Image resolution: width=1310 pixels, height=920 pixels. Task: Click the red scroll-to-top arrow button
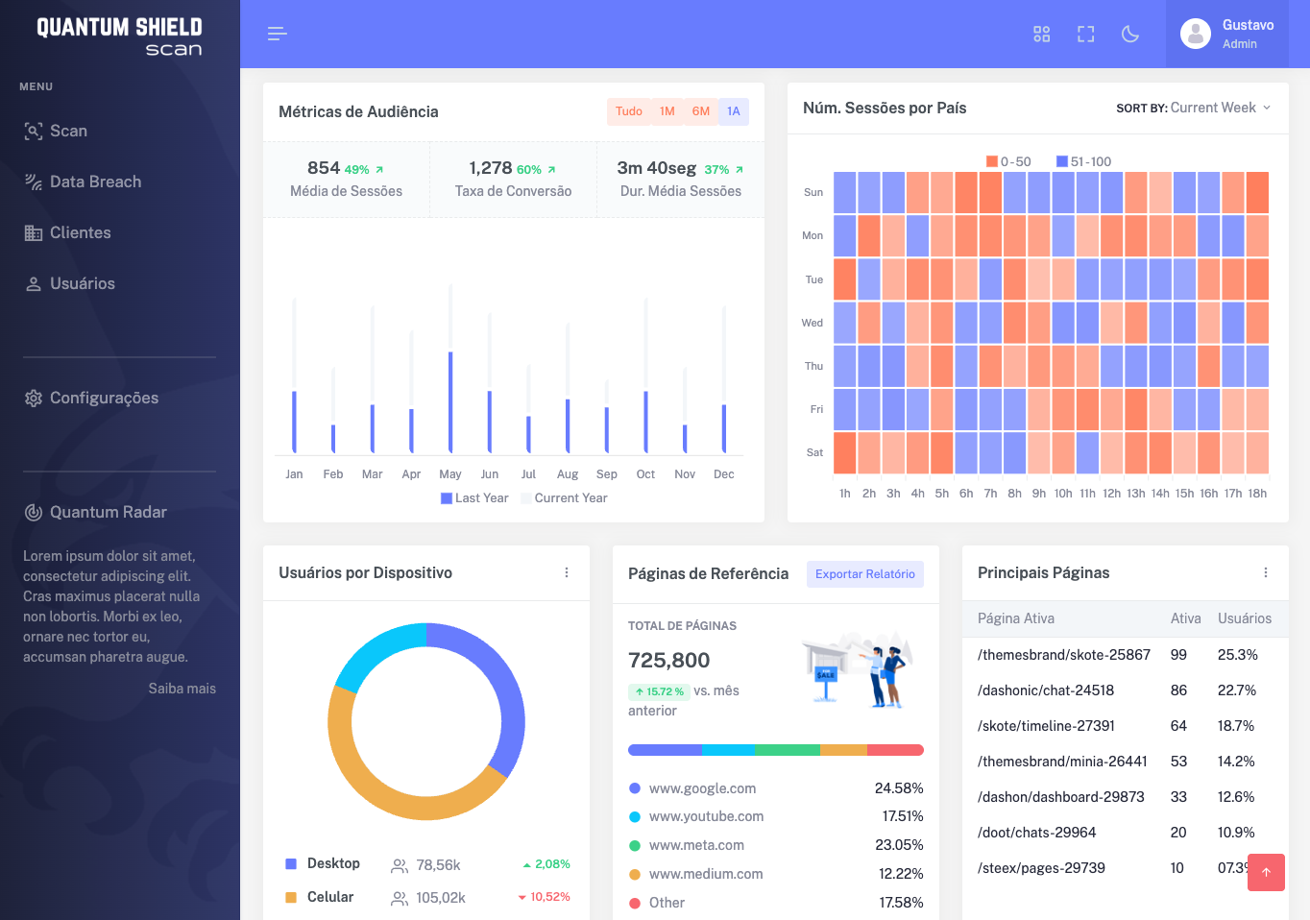[1266, 872]
